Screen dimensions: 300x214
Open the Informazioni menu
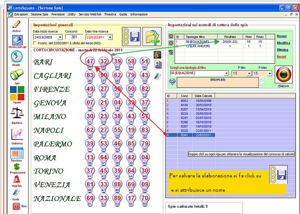pyautogui.click(x=139, y=14)
